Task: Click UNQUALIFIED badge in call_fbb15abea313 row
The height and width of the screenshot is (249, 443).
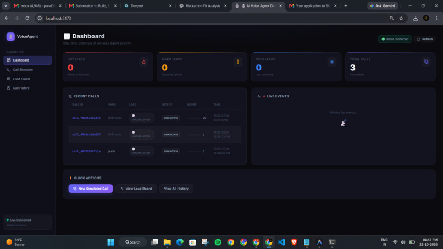Action: (x=142, y=118)
